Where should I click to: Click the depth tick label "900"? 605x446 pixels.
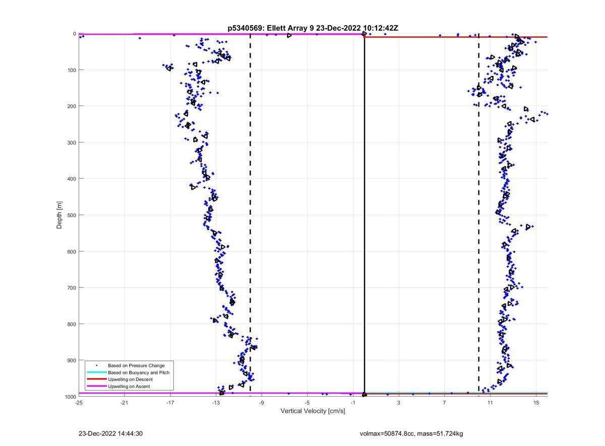tap(72, 360)
